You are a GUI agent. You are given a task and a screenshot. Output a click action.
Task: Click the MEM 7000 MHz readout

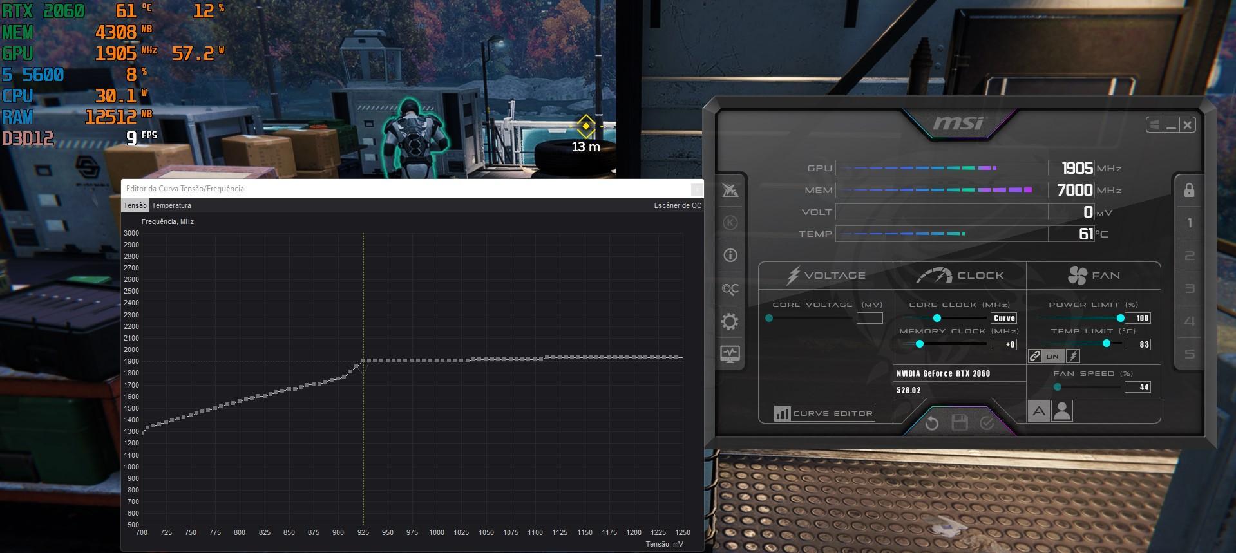[x=1074, y=190]
